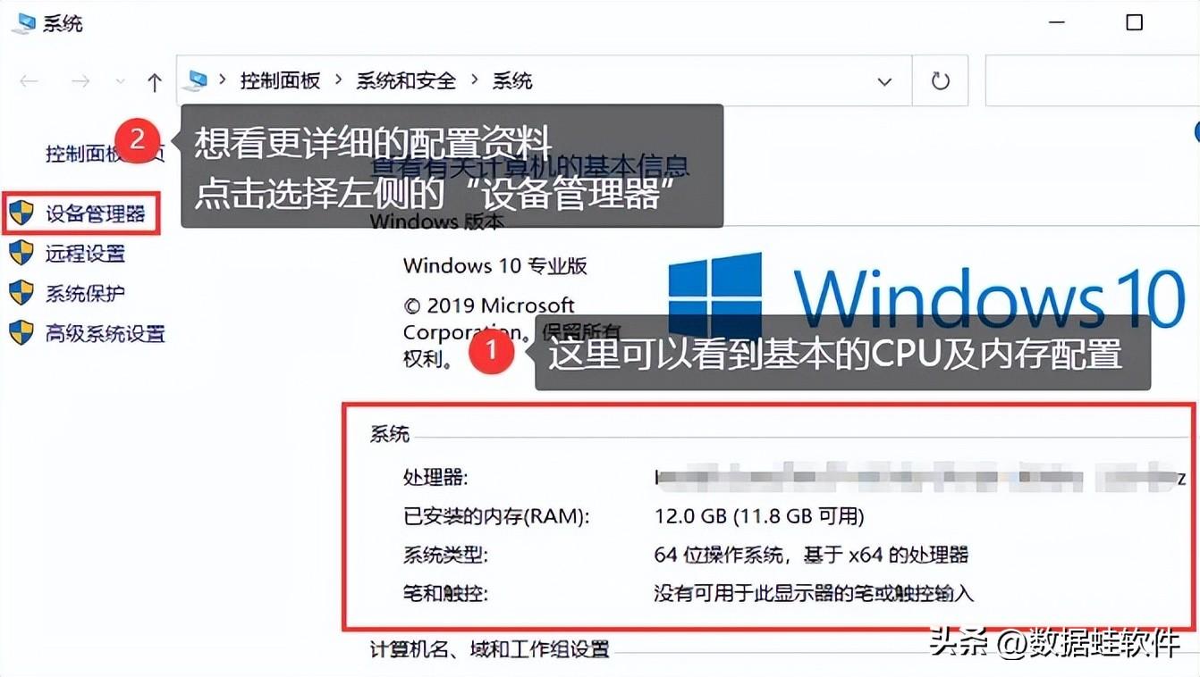The height and width of the screenshot is (677, 1200).
Task: Open 高级系统设置 link
Action: point(106,334)
